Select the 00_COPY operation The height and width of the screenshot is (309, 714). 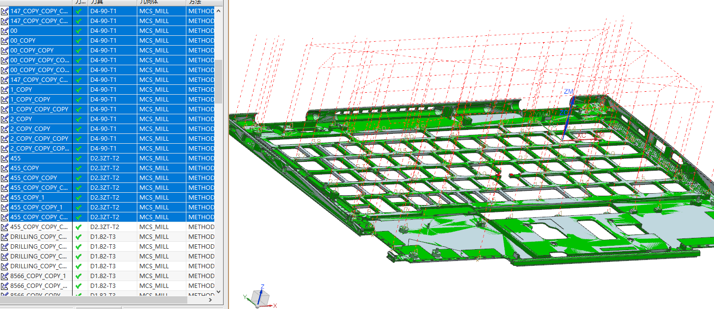[x=23, y=41]
